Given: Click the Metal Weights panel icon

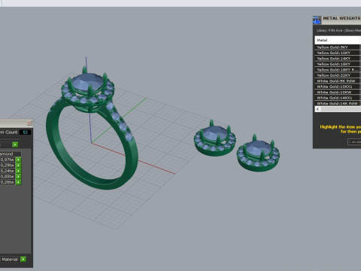Looking at the screenshot, I should pos(317,20).
